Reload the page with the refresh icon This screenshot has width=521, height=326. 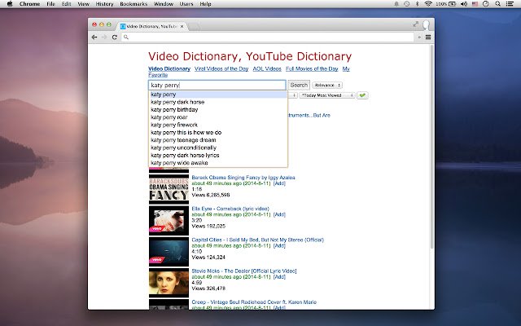(x=115, y=37)
